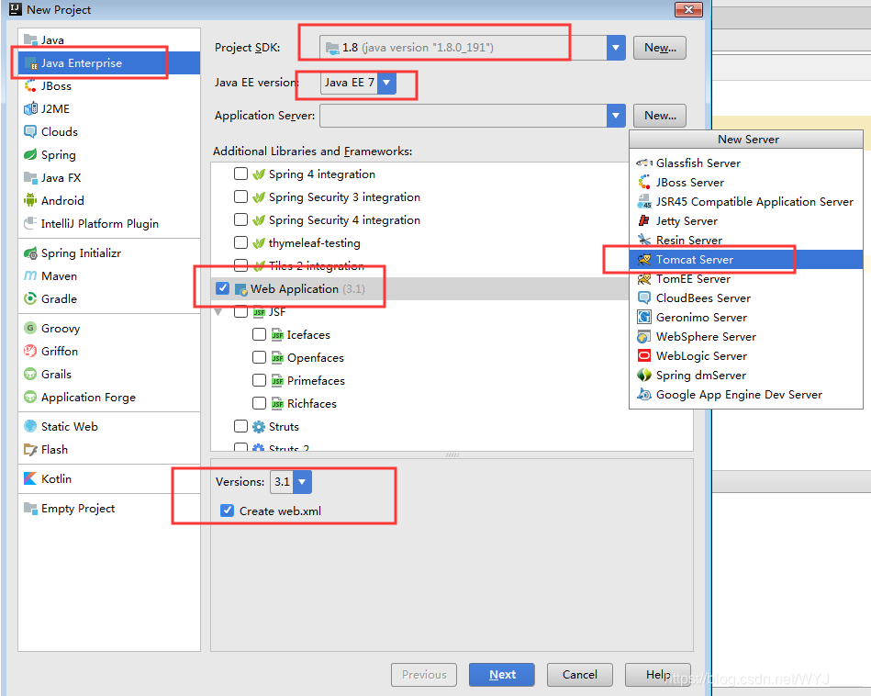Check the Richfaces checkbox

[260, 403]
